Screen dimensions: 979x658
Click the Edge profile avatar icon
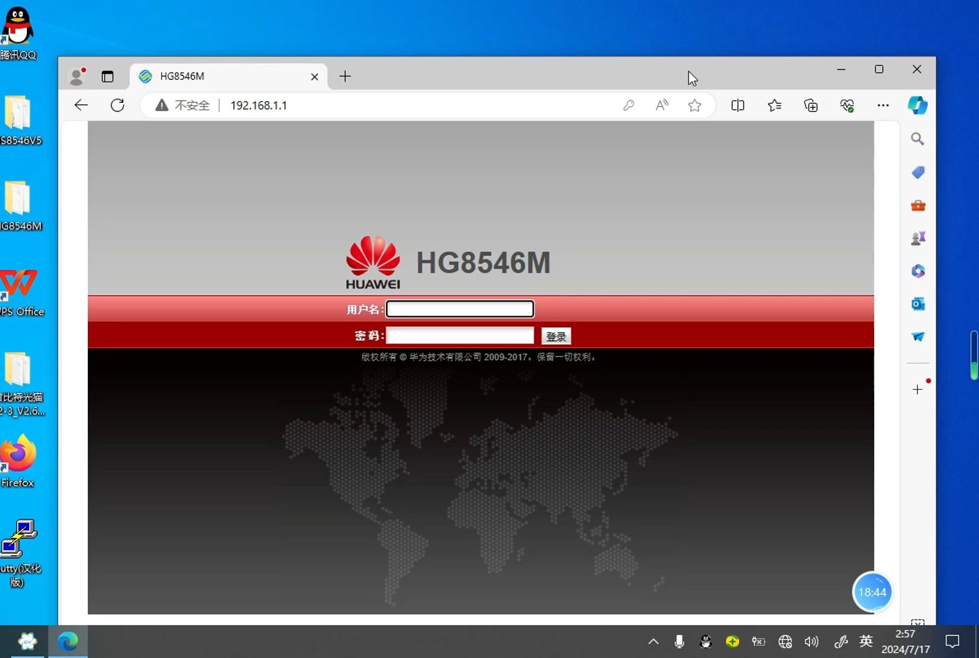[x=77, y=76]
